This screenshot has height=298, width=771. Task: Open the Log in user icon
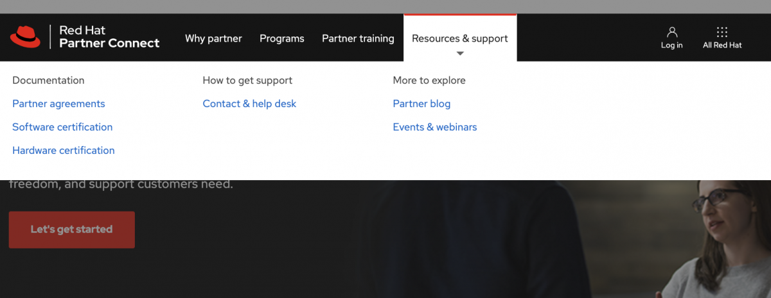672,32
